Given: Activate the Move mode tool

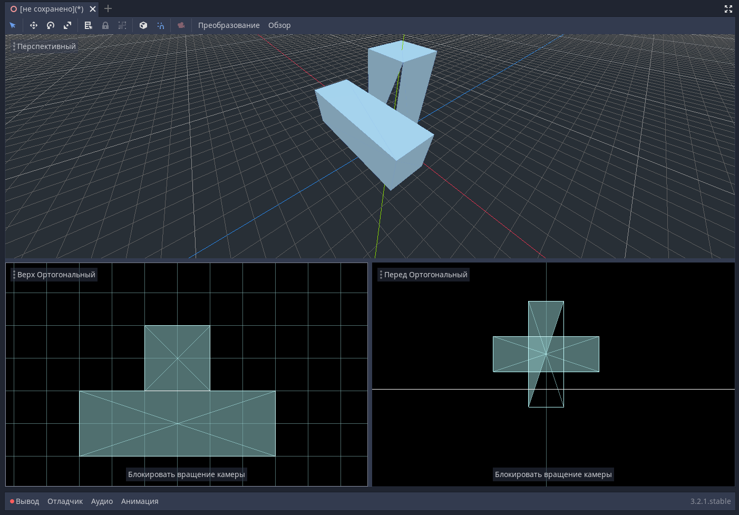Looking at the screenshot, I should tap(34, 25).
